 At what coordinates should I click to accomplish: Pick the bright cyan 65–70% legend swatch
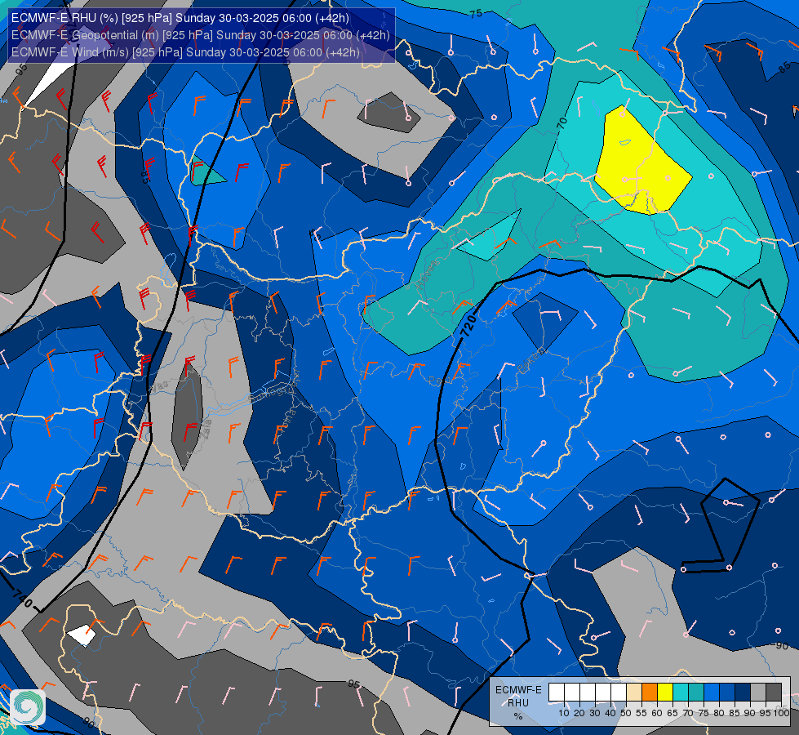pyautogui.click(x=681, y=693)
